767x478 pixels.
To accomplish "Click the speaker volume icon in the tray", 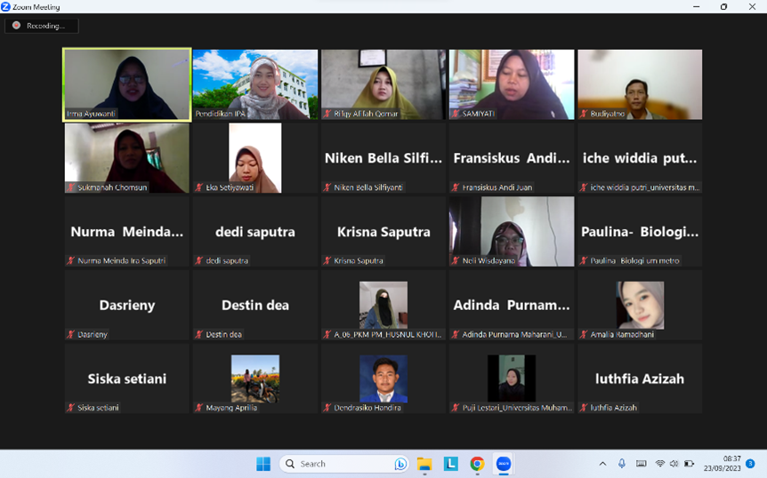I will coord(674,464).
